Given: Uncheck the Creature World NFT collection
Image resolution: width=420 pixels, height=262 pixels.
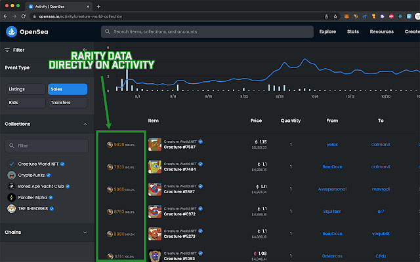Looking at the screenshot, I should [11, 164].
